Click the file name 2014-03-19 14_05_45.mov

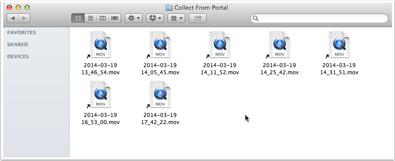160,69
